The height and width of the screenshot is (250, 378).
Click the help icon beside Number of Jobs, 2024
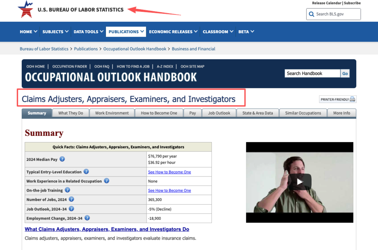[71, 199]
